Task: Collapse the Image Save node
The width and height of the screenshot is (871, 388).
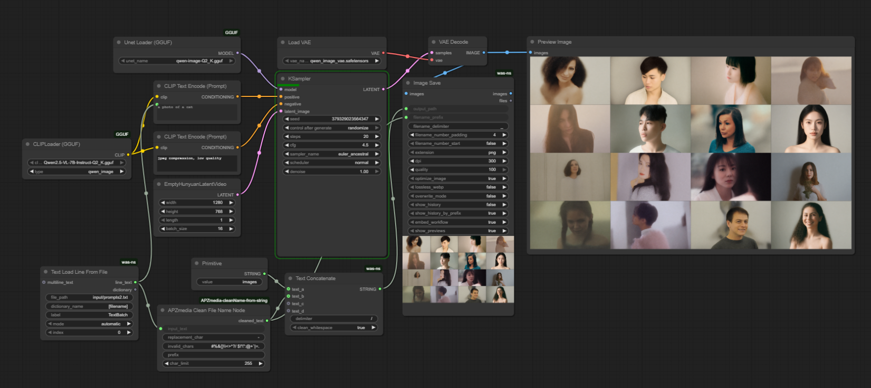Action: point(408,83)
